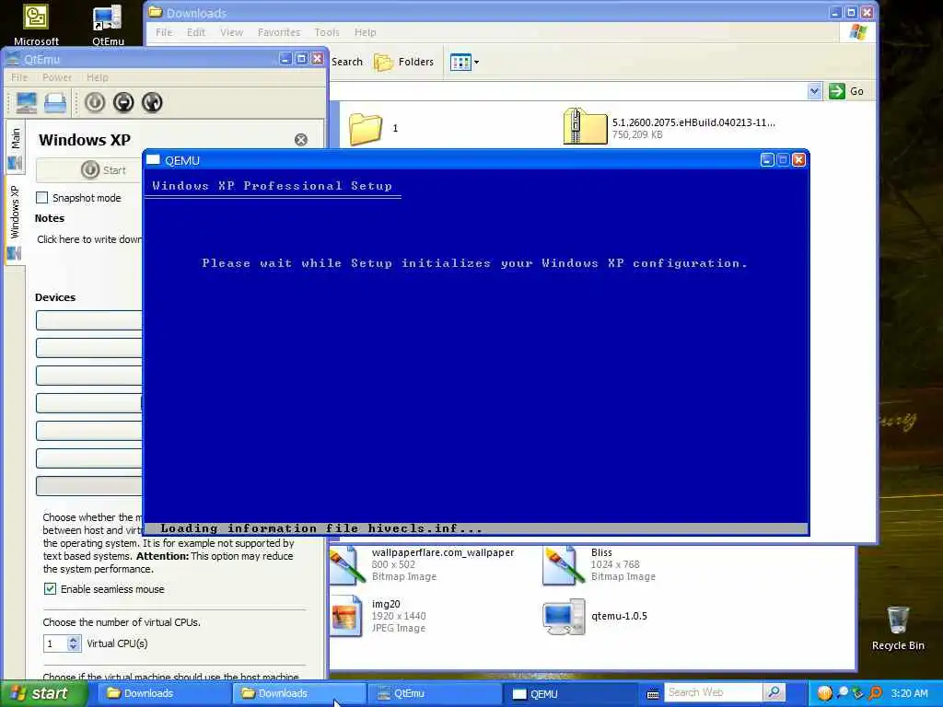
Task: Select wallpaperflare.com_wallpaper bitmap file
Action: (421, 564)
